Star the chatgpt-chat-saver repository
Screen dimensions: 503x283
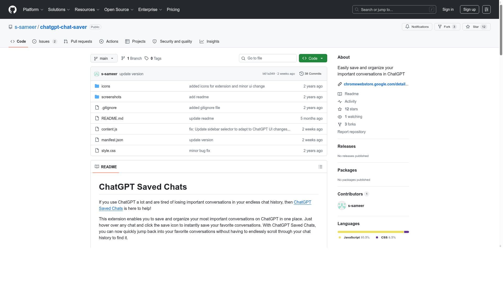(476, 27)
